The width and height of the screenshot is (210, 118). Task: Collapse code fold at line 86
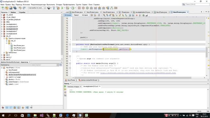pos(70,56)
